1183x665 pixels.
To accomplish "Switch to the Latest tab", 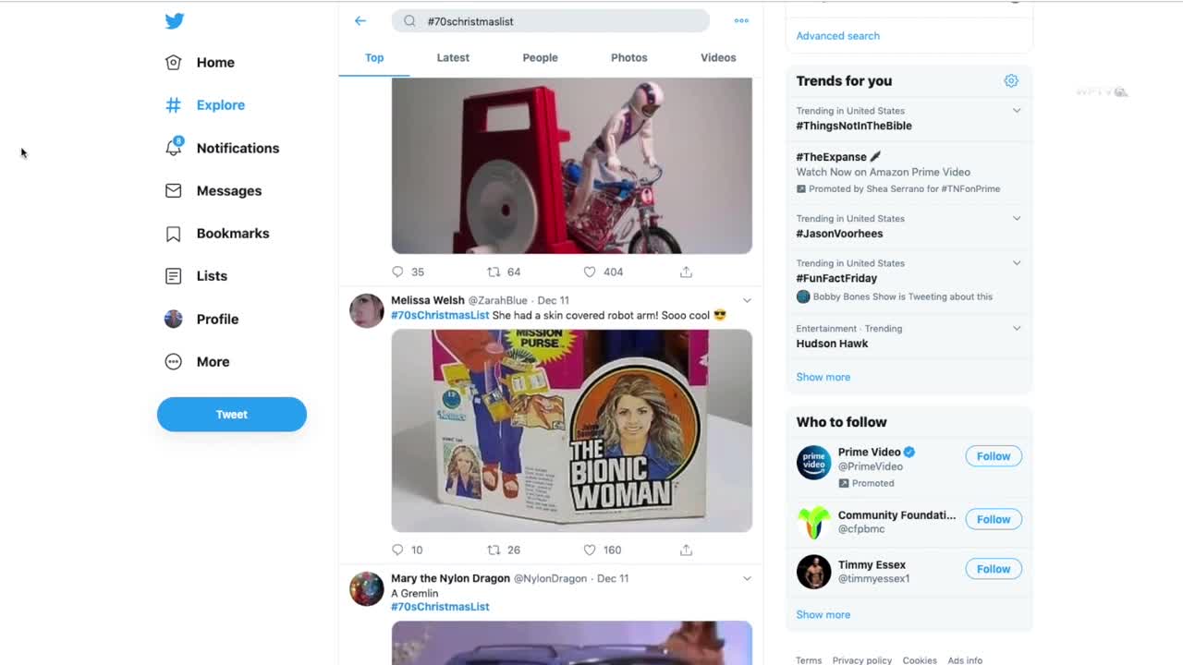I will tap(453, 57).
